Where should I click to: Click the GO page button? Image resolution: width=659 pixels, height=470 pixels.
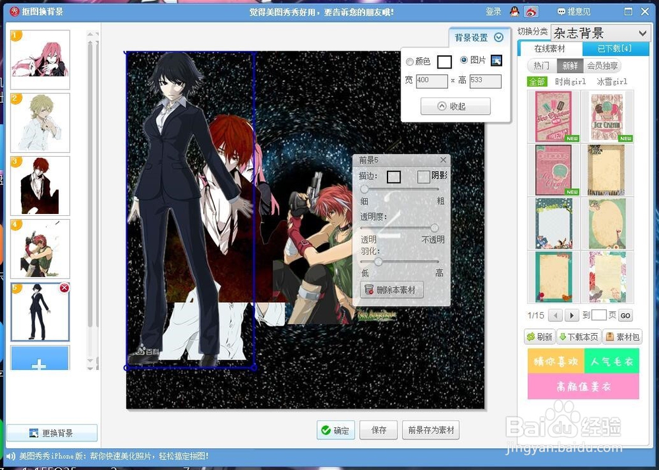point(625,315)
